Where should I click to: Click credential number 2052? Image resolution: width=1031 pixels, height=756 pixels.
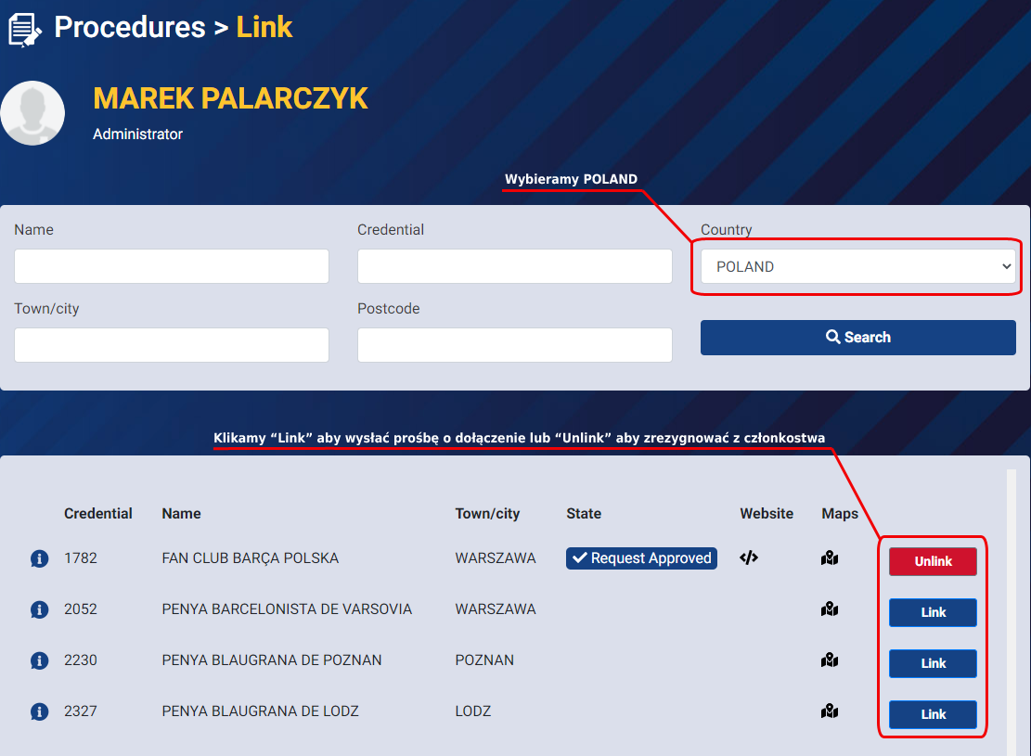coord(80,609)
